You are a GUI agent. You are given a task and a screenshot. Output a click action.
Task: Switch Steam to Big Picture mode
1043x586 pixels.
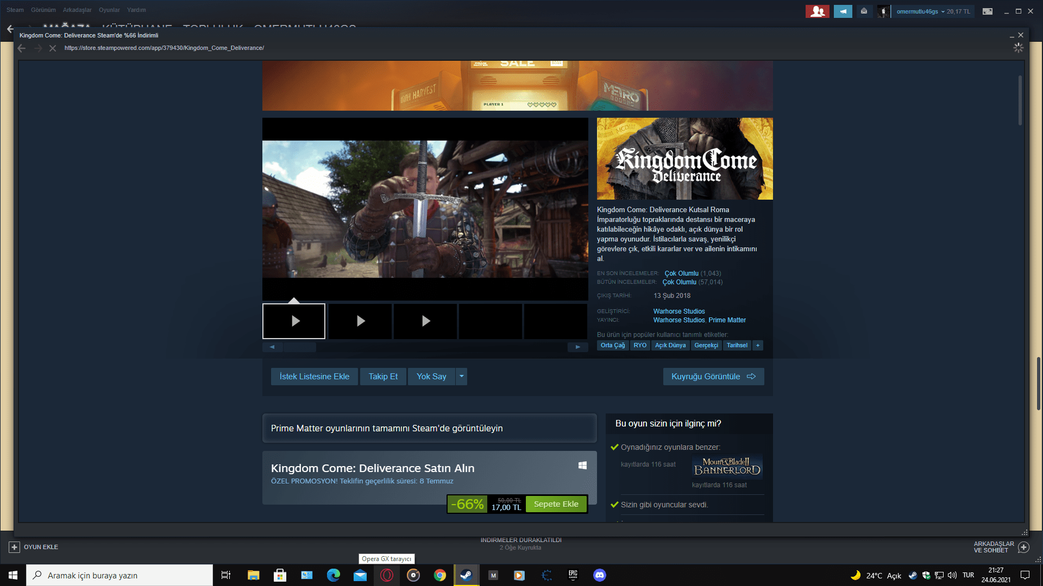(988, 11)
